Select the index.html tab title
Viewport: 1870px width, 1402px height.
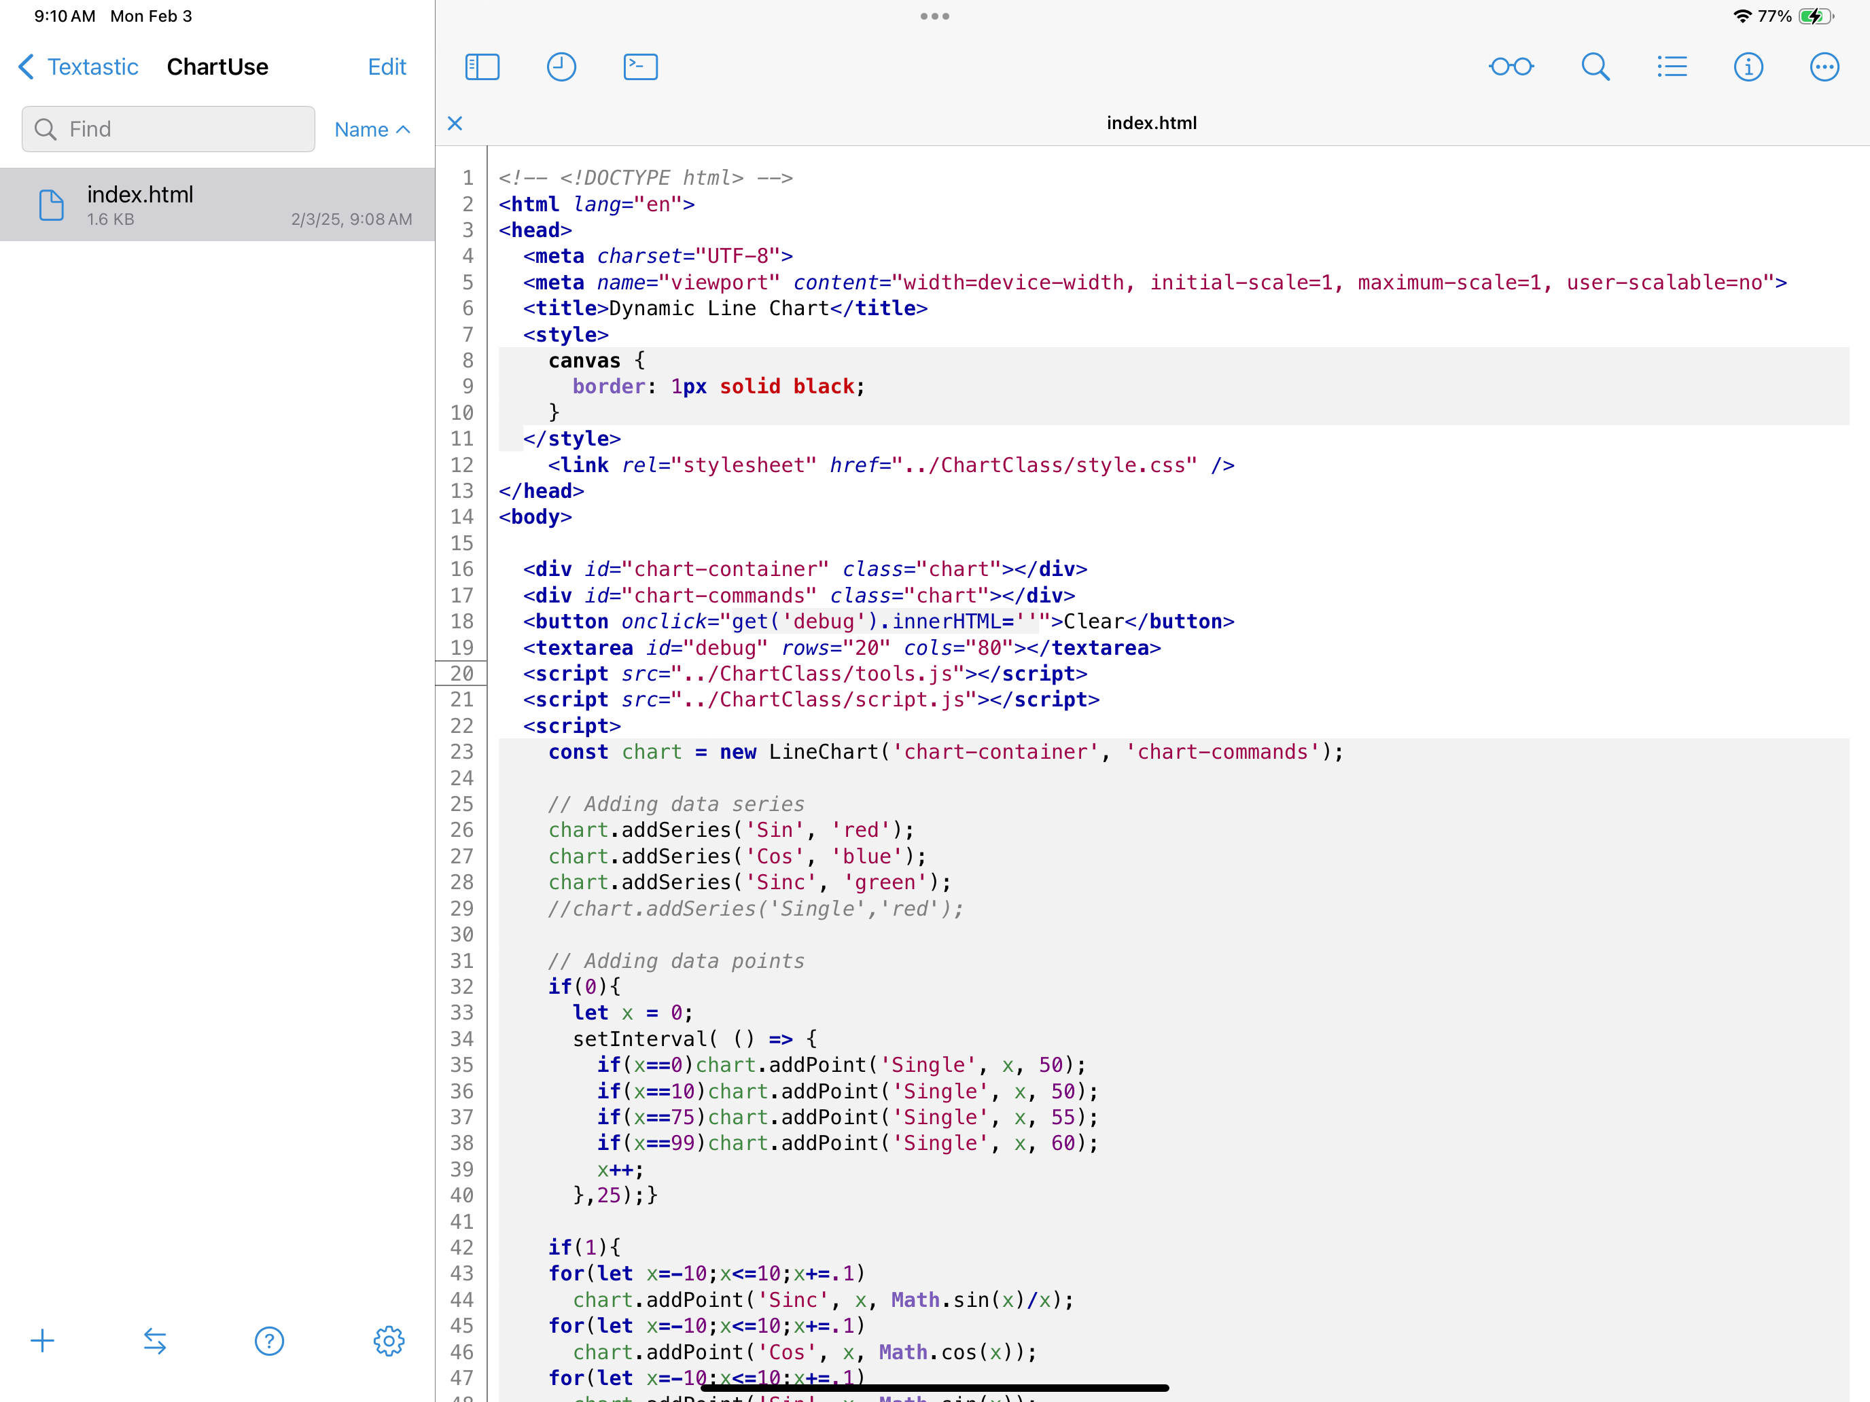[1151, 124]
